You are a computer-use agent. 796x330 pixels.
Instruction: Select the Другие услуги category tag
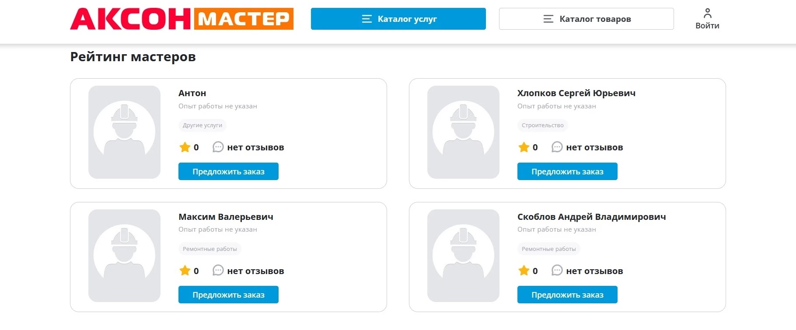tap(202, 125)
